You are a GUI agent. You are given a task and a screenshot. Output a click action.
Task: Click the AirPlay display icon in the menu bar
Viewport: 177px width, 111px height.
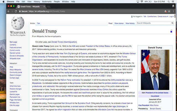pyautogui.click(x=138, y=2)
